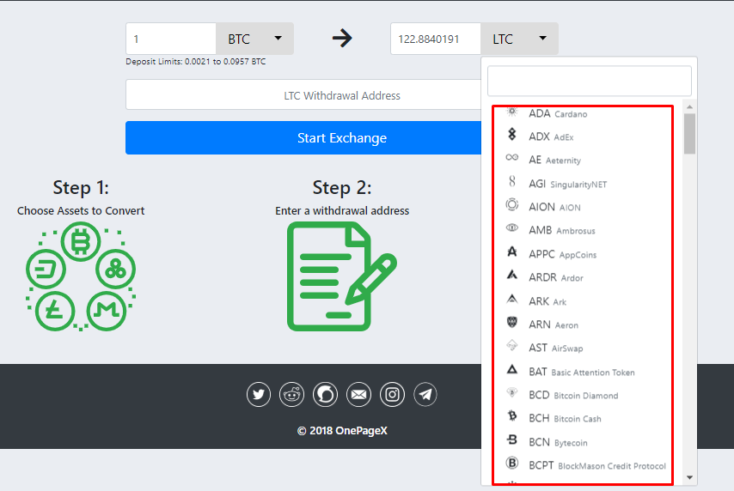
Task: Click the BlockMason BCPT icon
Action: pyautogui.click(x=512, y=463)
